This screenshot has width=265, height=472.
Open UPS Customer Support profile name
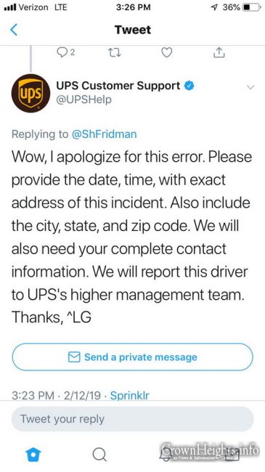(118, 86)
